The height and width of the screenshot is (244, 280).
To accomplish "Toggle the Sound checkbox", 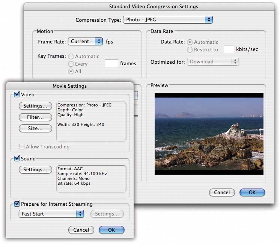I will point(17,159).
